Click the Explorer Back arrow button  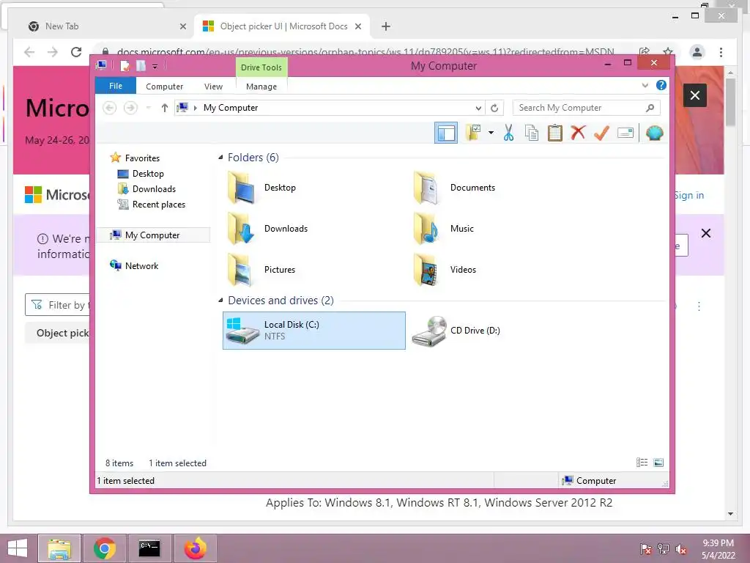pyautogui.click(x=110, y=108)
